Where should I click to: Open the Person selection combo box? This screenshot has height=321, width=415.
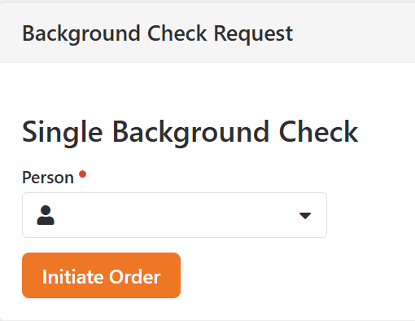point(174,215)
